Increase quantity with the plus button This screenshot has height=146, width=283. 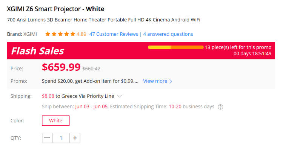click(x=75, y=138)
